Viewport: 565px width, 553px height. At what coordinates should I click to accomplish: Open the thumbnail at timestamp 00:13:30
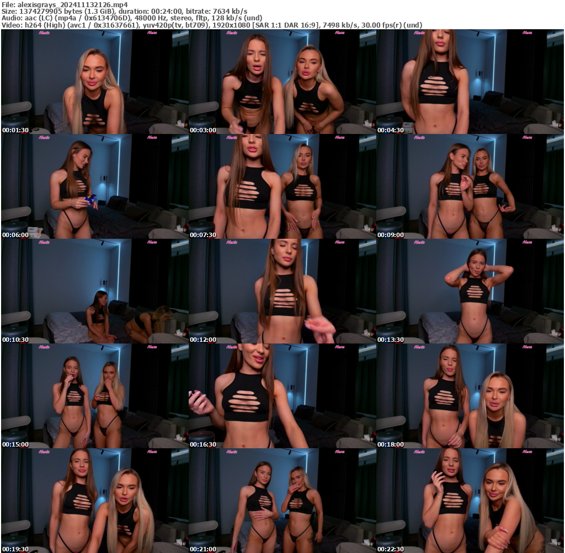pyautogui.click(x=470, y=289)
